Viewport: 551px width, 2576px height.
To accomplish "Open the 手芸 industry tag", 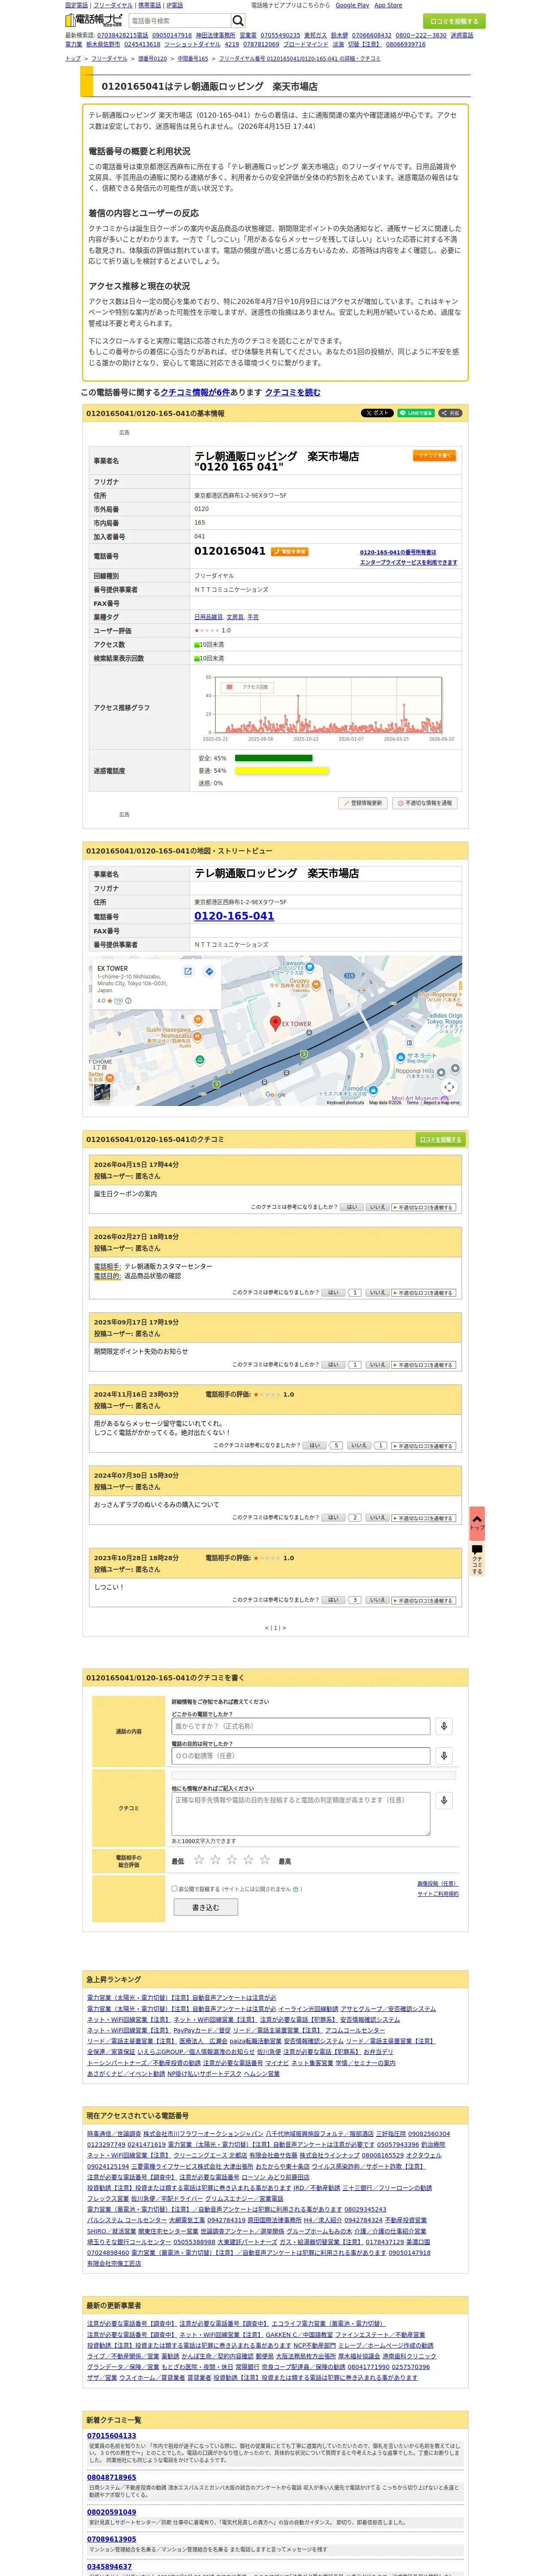I will [253, 617].
